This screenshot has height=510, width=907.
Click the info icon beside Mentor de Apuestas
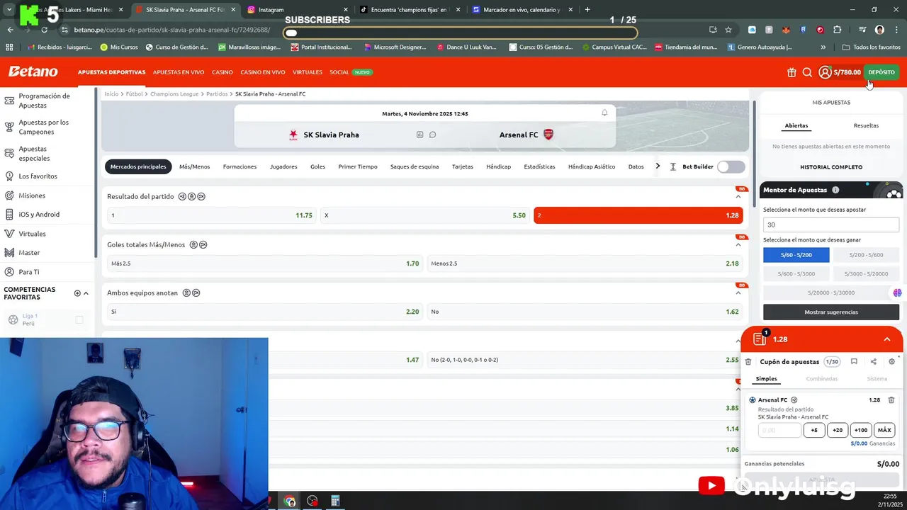[x=835, y=190]
